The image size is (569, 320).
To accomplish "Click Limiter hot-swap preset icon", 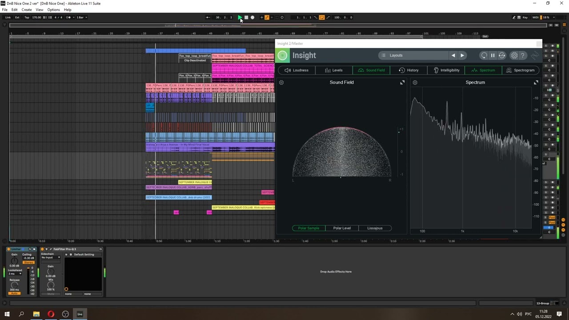I will [30, 249].
